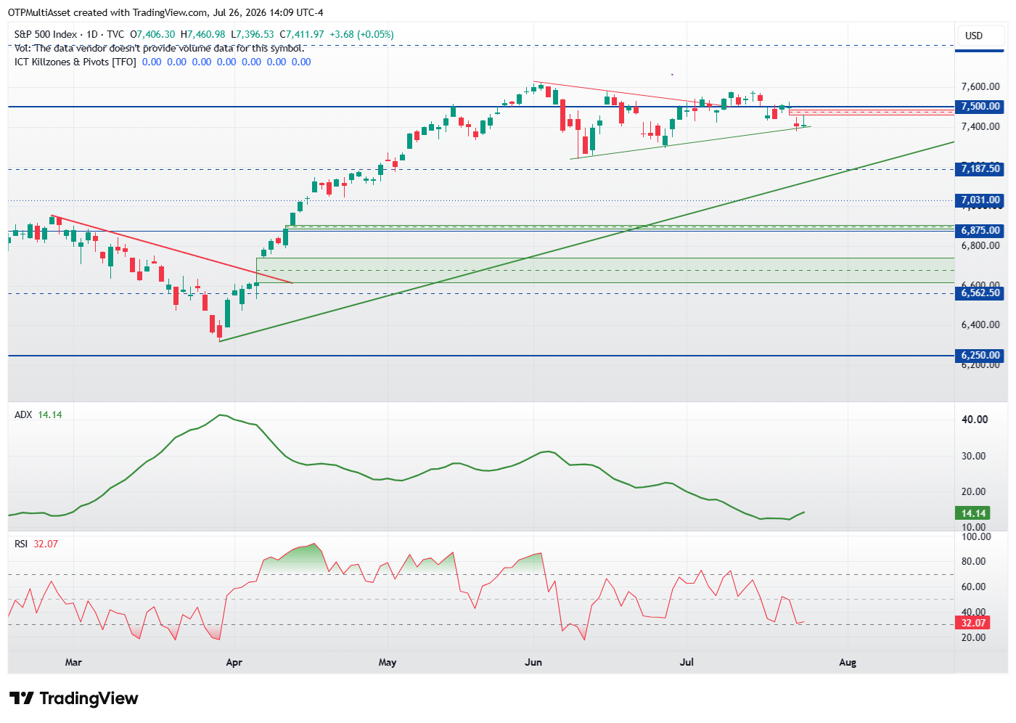Click the +3.68 (+0.05%) change value
1016x723 pixels.
(361, 34)
